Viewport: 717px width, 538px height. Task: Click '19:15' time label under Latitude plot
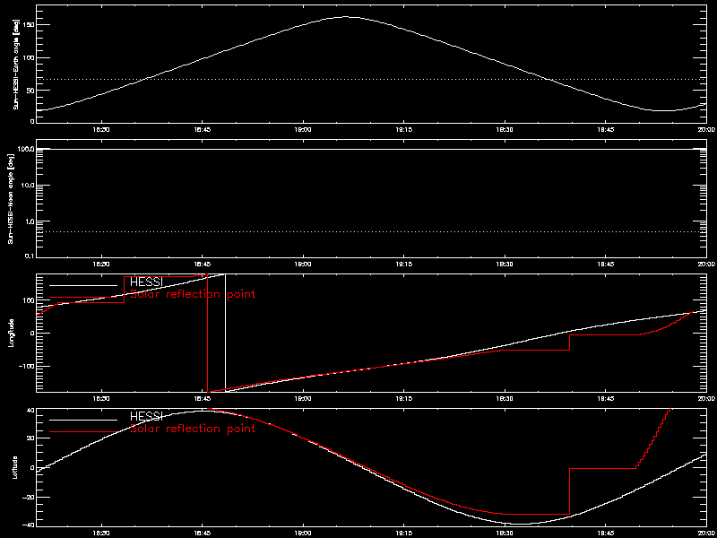click(404, 534)
